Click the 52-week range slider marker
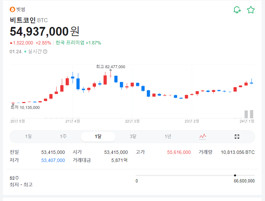The width and height of the screenshot is (265, 201). click(235, 175)
